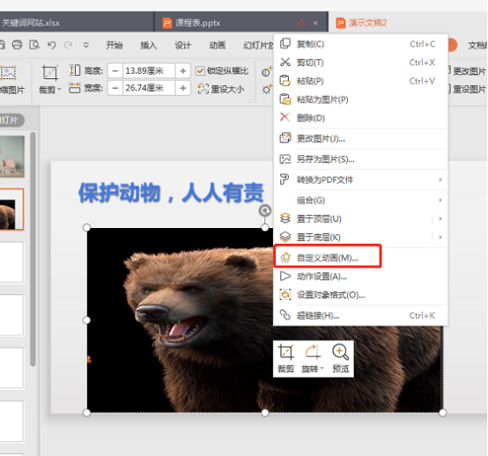Viewport: 488px width, 456px height.
Task: Click the Paste (粘贴) clipboard icon
Action: 285,81
